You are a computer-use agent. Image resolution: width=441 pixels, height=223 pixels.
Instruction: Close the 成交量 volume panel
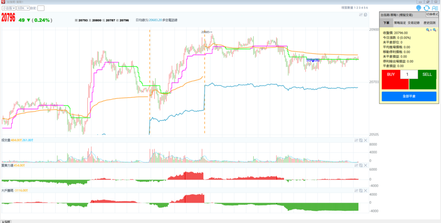(366, 140)
